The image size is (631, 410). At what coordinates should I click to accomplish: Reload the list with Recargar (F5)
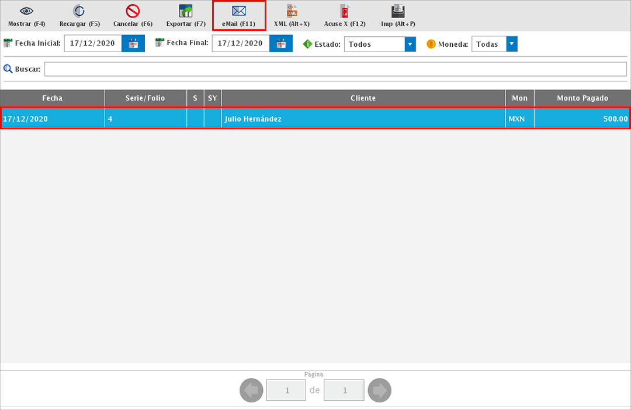[x=79, y=12]
